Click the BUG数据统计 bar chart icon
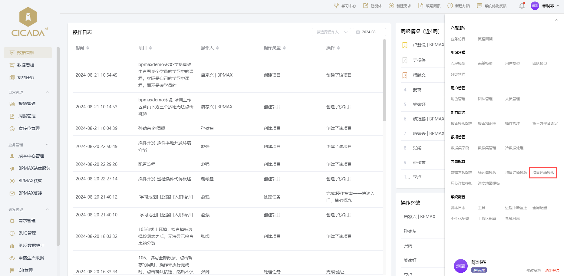 click(12, 246)
